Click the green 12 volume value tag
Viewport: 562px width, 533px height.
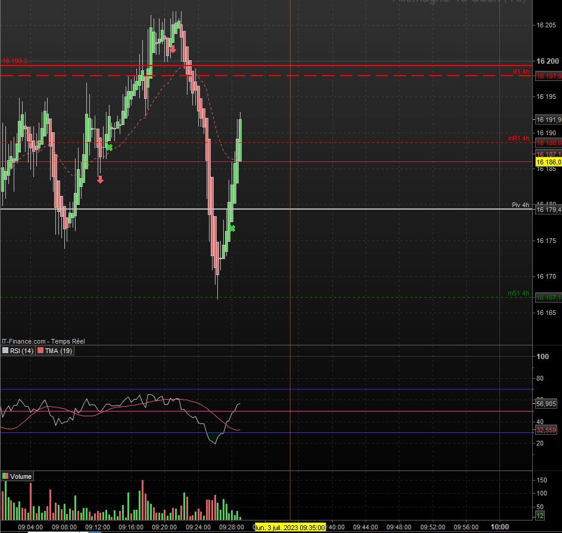(x=540, y=516)
